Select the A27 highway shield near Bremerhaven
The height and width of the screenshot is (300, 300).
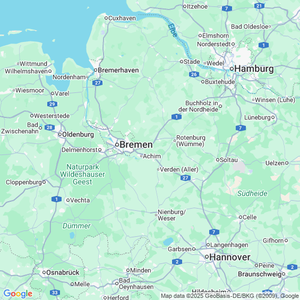point(98,83)
